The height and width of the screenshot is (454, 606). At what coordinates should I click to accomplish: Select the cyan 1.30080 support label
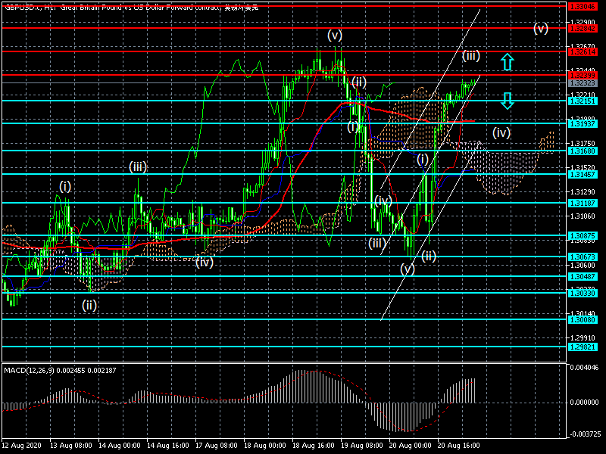point(582,319)
